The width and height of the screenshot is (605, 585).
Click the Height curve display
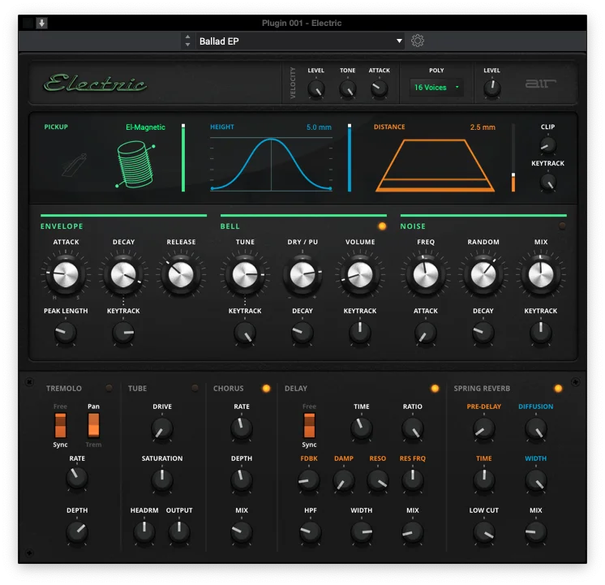coord(271,164)
